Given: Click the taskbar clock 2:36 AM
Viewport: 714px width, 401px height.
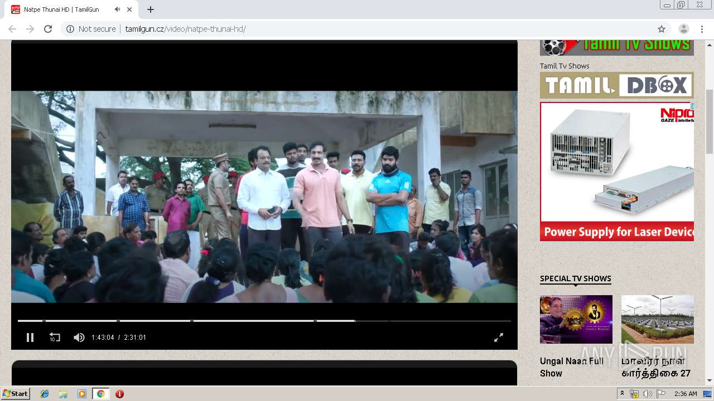Looking at the screenshot, I should (686, 394).
